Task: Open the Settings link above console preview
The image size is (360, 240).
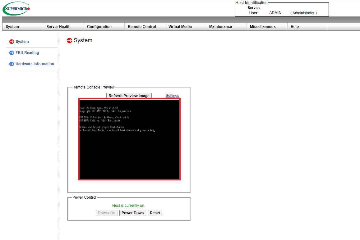Action: [x=172, y=96]
